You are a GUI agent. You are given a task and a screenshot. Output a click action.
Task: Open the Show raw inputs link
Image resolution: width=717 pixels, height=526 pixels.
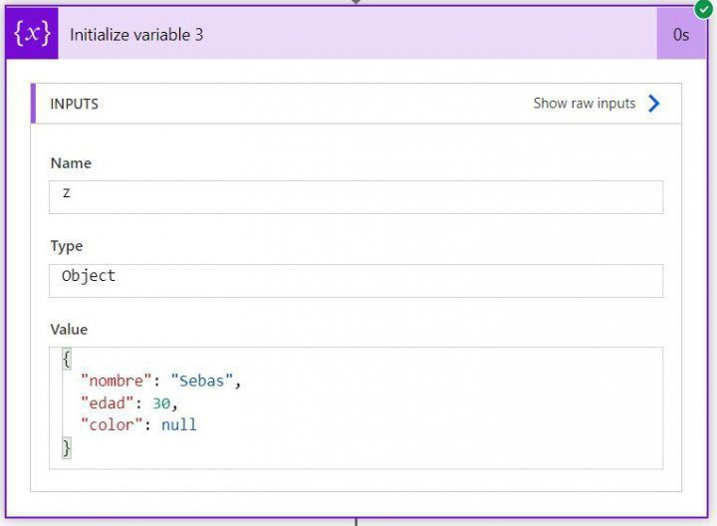coord(584,104)
